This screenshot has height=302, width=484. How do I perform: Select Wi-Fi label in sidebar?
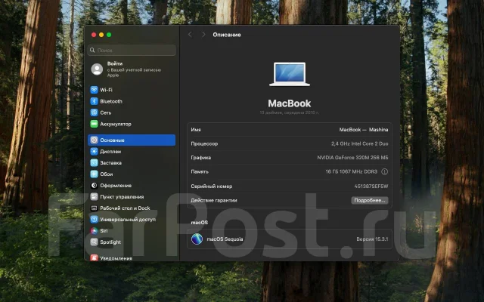click(106, 90)
